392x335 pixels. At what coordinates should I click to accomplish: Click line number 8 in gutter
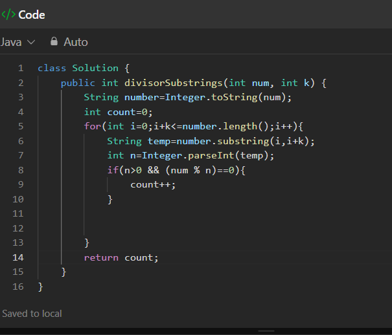point(21,170)
